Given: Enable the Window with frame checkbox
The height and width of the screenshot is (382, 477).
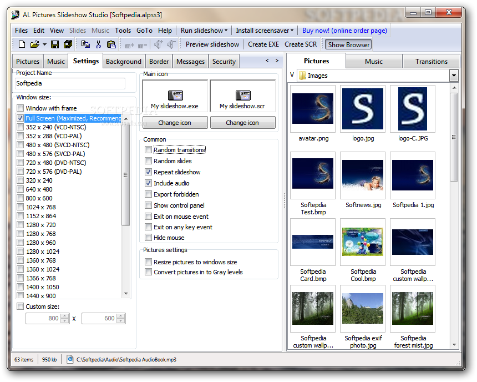Looking at the screenshot, I should click(x=20, y=108).
